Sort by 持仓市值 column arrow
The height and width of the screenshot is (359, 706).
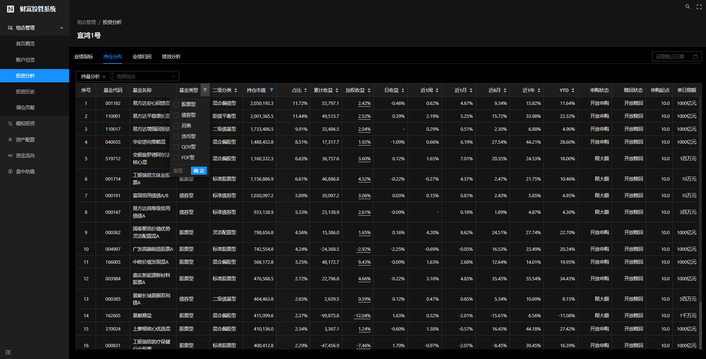pyautogui.click(x=272, y=90)
